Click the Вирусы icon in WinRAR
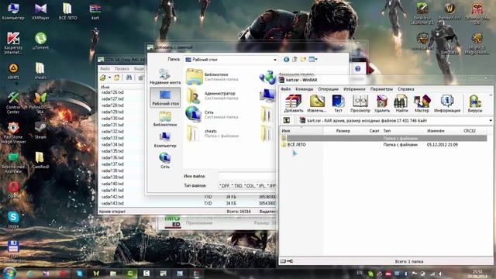This screenshot has height=279, width=496. tap(475, 103)
